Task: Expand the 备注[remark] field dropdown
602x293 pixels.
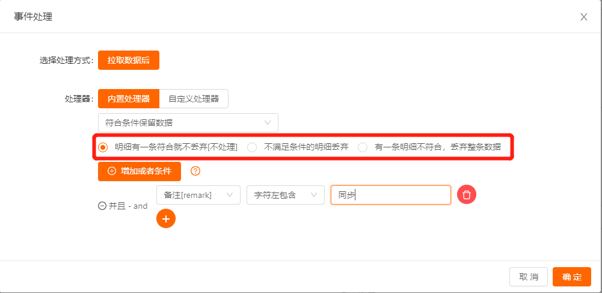Action: (198, 195)
